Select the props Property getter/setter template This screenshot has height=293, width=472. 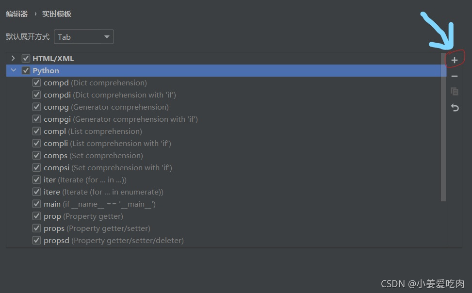(x=97, y=228)
